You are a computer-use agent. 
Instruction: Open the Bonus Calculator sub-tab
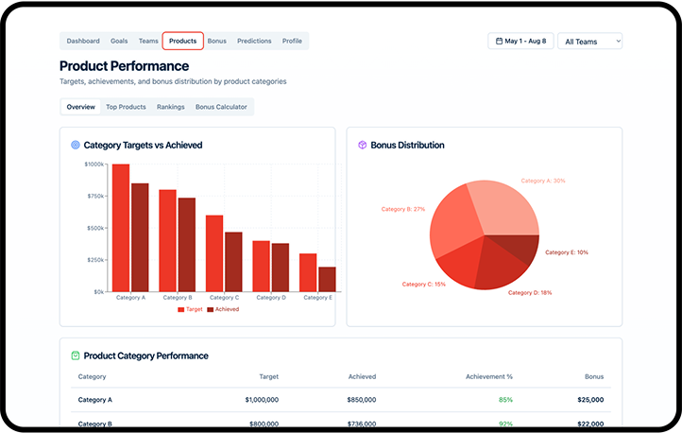pos(221,107)
